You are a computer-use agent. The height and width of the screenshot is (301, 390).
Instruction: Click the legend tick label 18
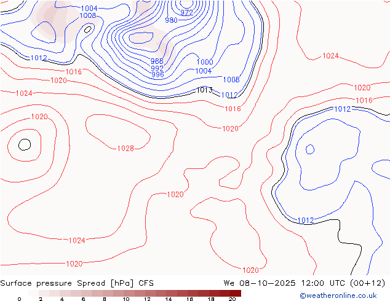211,299
